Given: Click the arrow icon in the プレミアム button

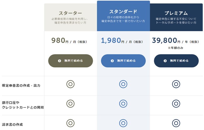Looking at the screenshot, I should (x=165, y=61).
